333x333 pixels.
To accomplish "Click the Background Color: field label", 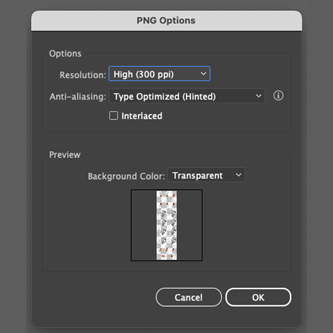I will [x=126, y=176].
